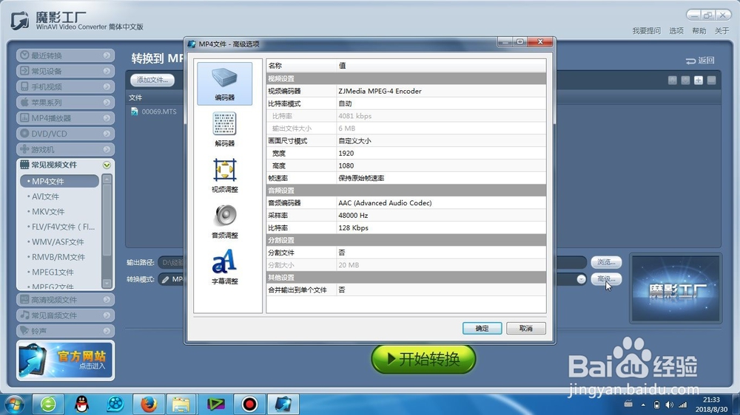The width and height of the screenshot is (740, 415).
Task: Click the 帧速率 value 保持原始帧速率
Action: (362, 178)
